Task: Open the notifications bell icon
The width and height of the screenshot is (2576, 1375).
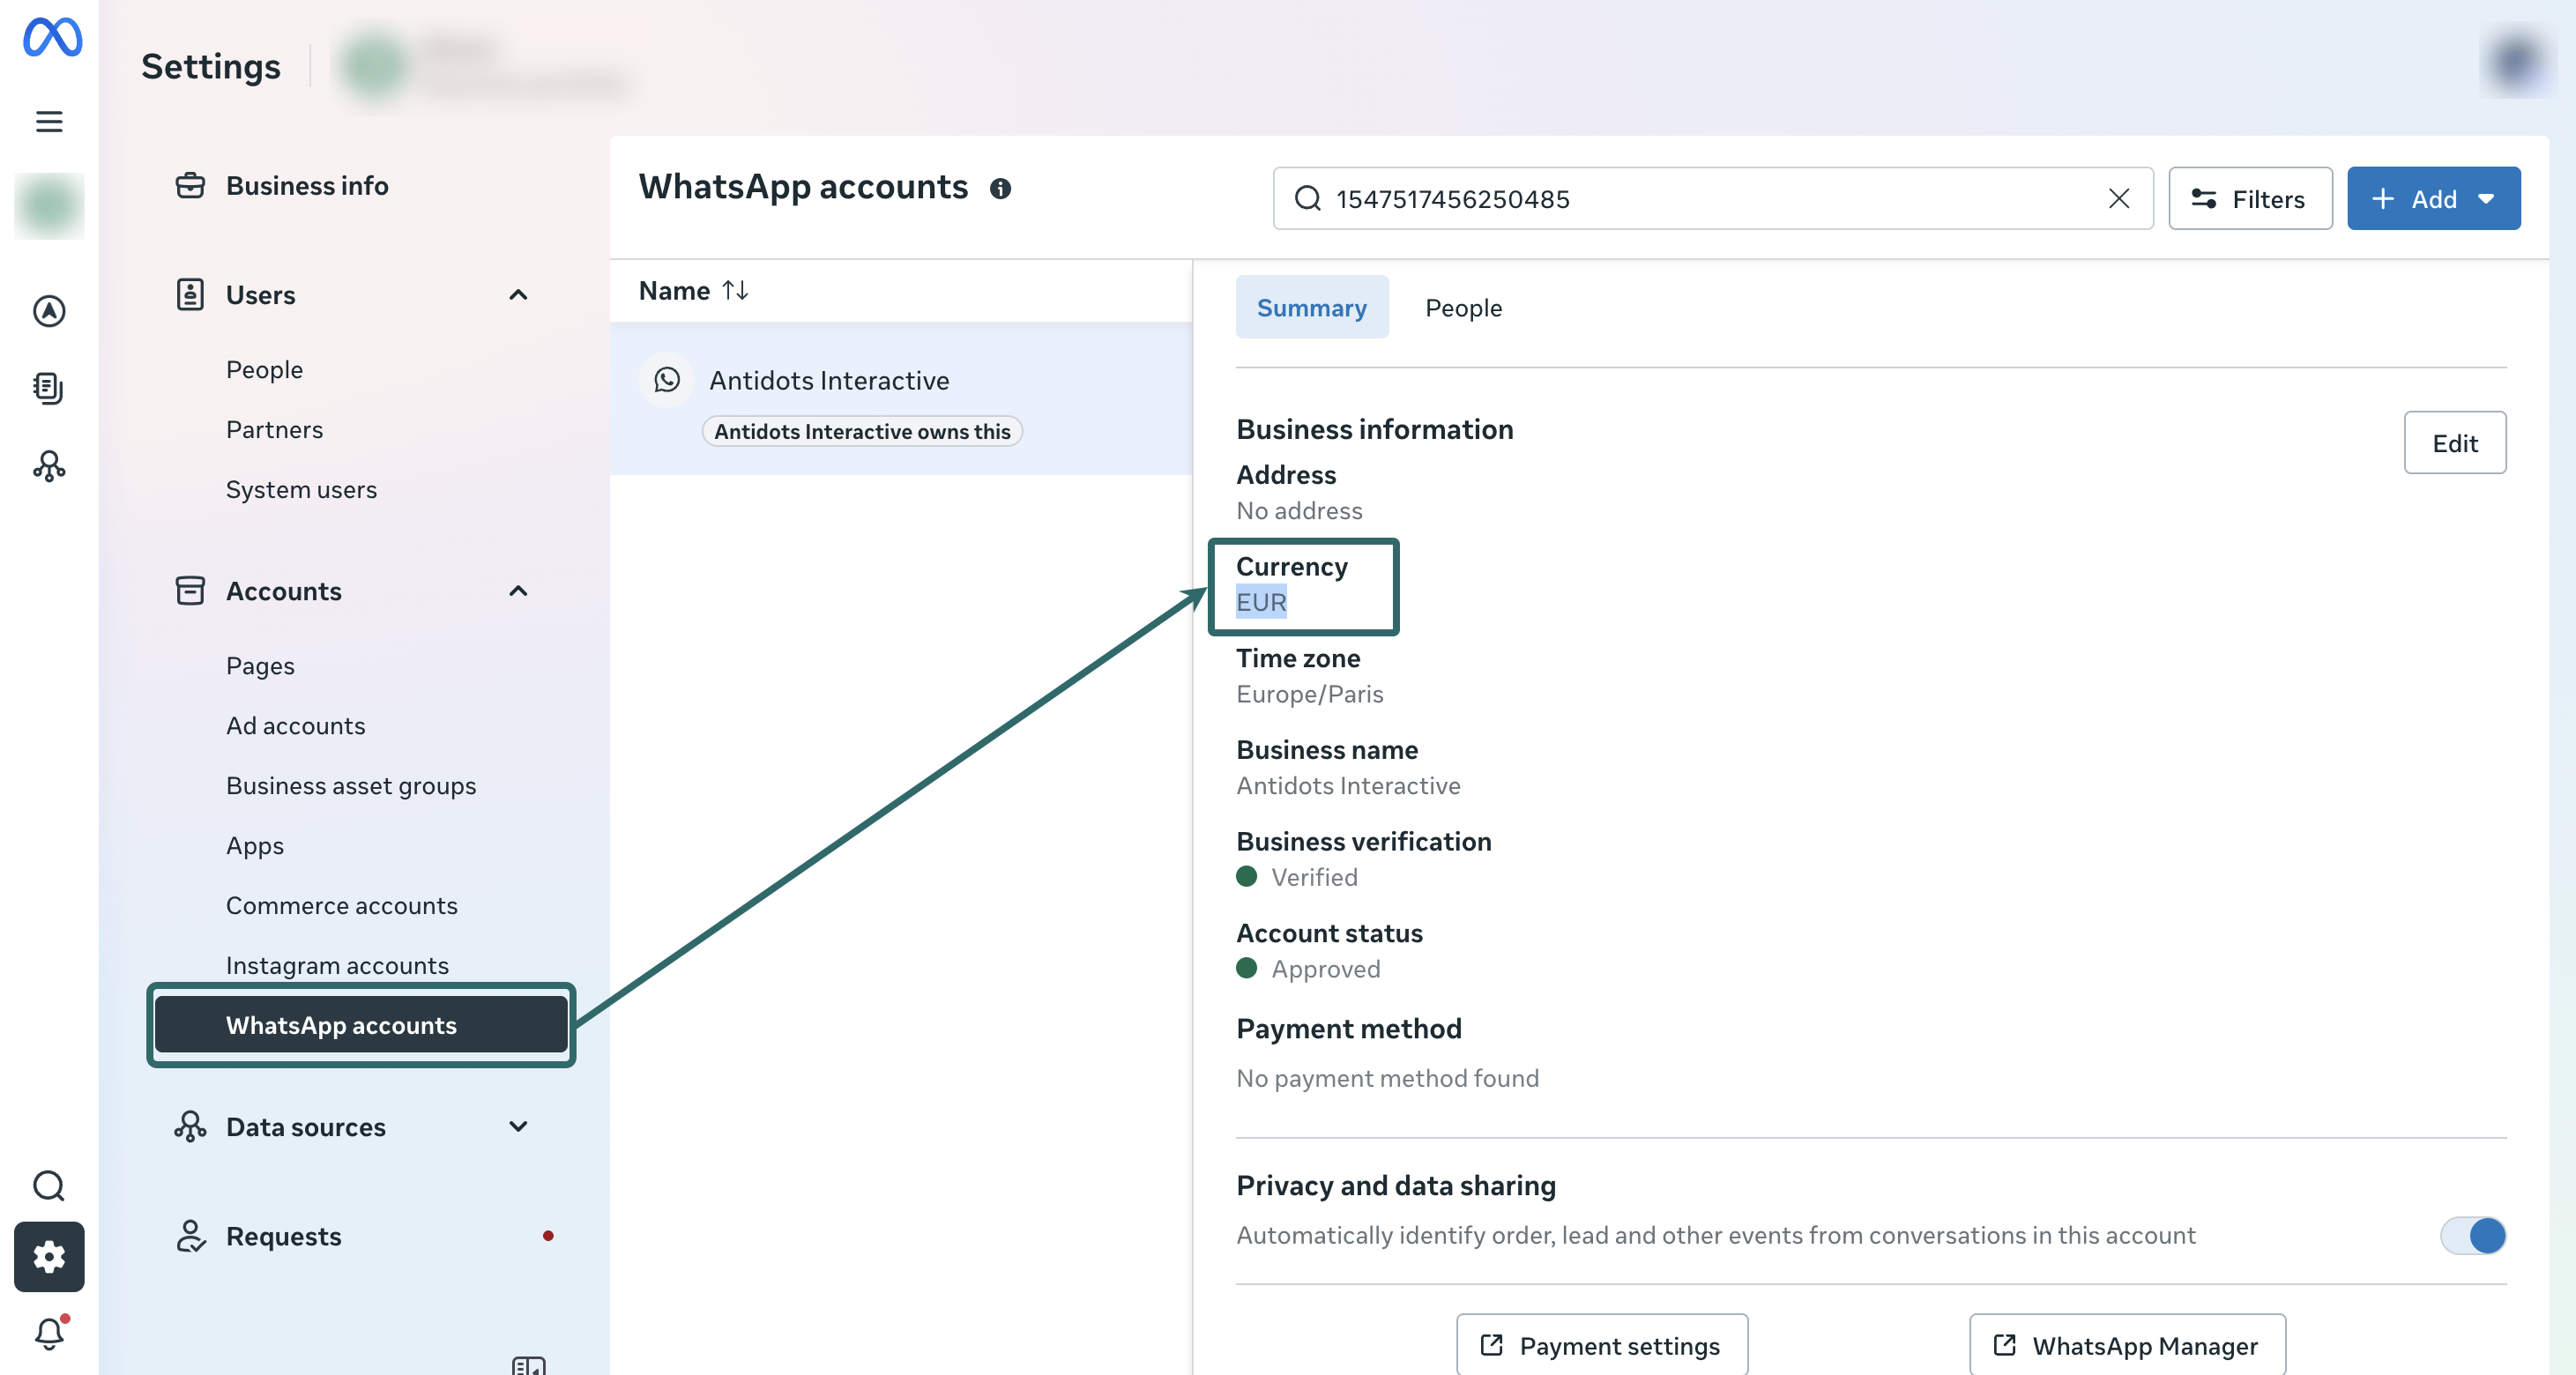Action: coord(49,1333)
